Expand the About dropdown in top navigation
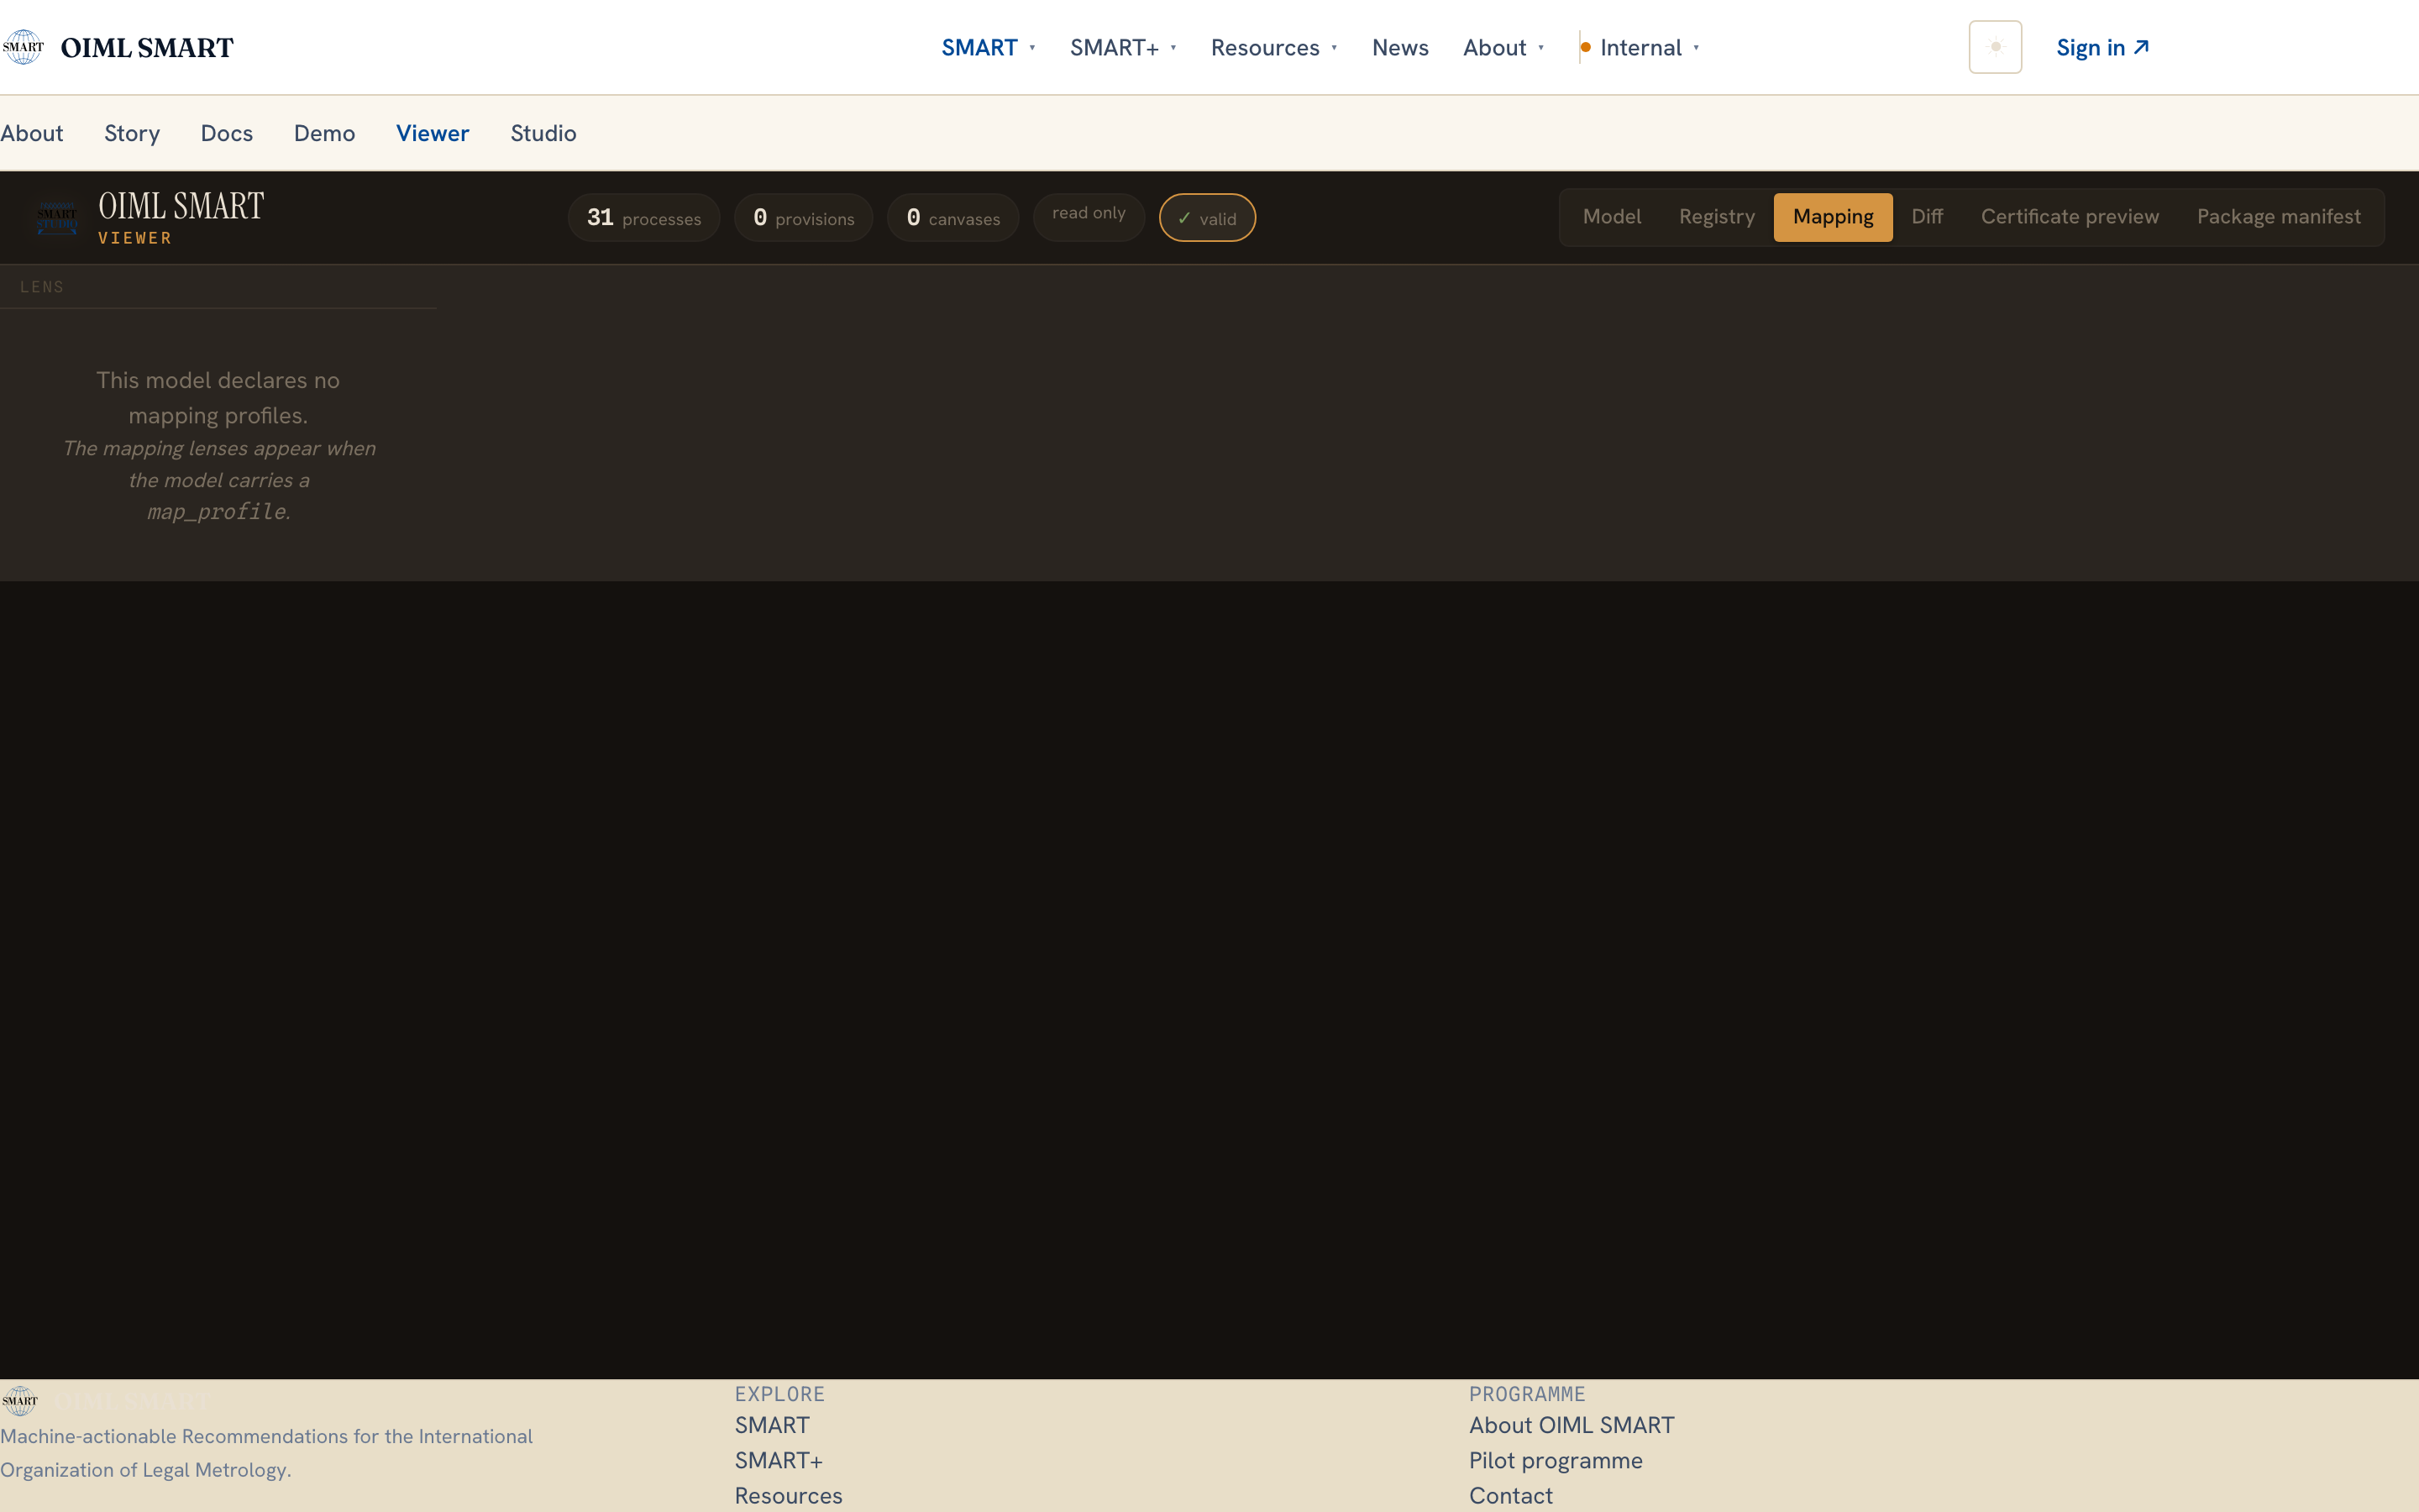 click(x=1503, y=47)
